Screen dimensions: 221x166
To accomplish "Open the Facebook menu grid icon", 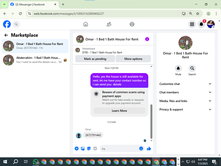I will (192, 24).
